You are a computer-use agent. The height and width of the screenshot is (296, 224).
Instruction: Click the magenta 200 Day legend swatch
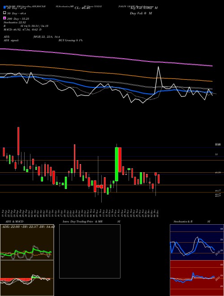tap(5, 18)
